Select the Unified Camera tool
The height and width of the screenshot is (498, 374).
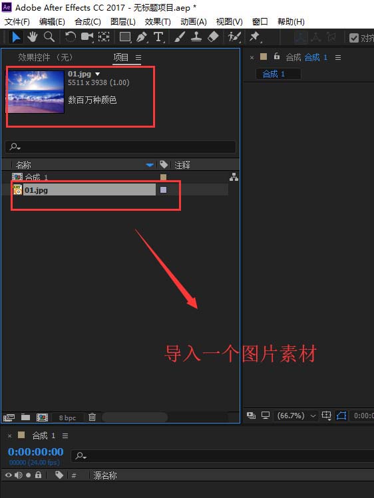[x=87, y=37]
